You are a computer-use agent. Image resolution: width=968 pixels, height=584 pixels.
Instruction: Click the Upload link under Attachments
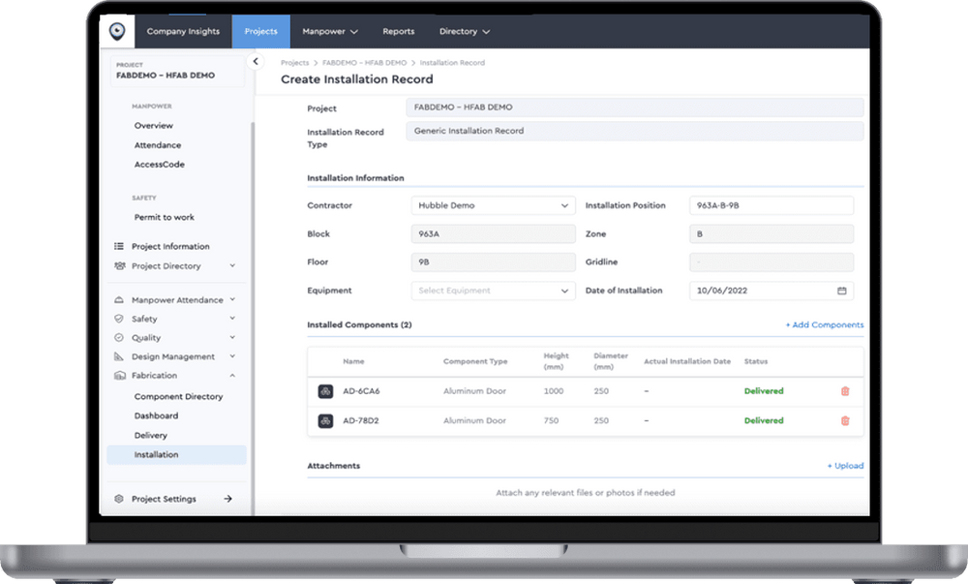tap(845, 466)
